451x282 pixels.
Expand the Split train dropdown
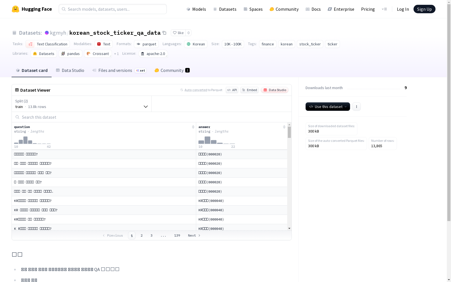81,104
